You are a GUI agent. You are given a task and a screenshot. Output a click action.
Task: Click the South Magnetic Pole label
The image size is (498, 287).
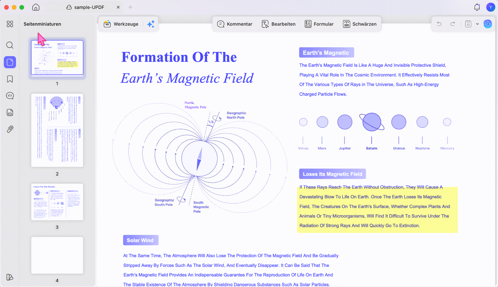pos(201,207)
